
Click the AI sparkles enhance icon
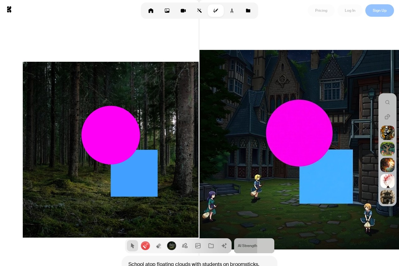pyautogui.click(x=224, y=246)
